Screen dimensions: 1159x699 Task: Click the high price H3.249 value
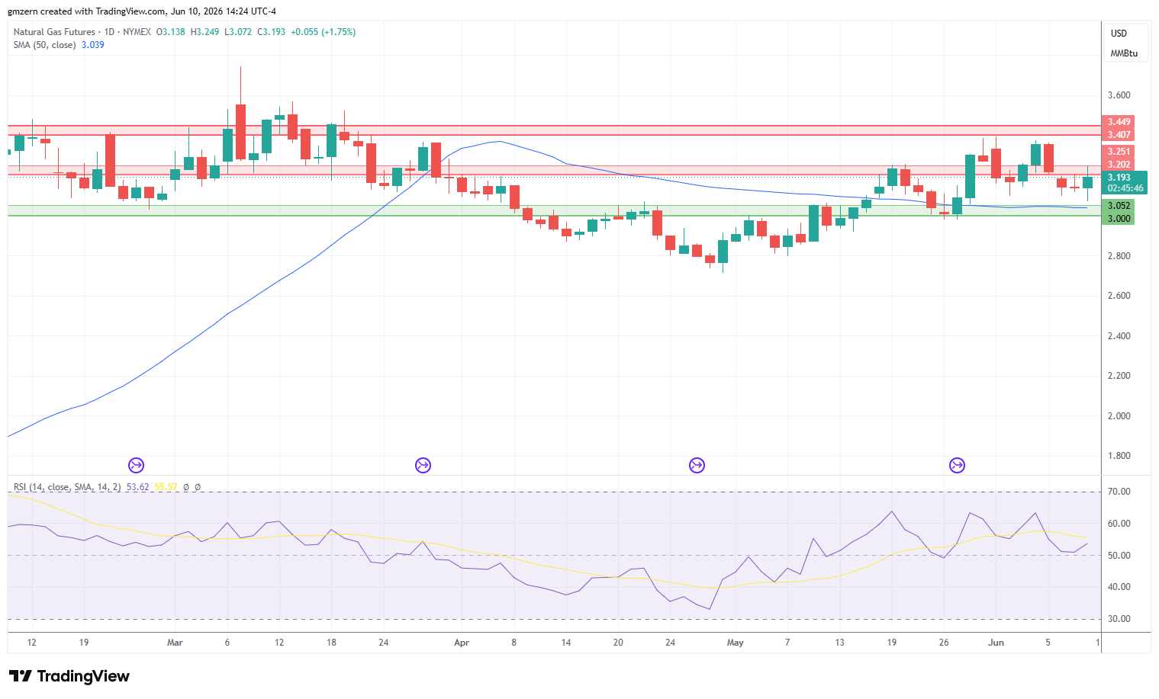tap(204, 32)
